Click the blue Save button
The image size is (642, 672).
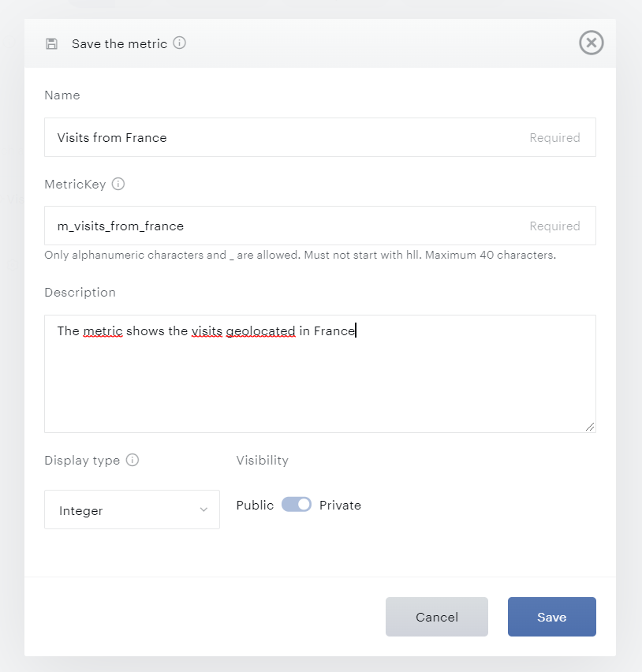[x=551, y=617]
